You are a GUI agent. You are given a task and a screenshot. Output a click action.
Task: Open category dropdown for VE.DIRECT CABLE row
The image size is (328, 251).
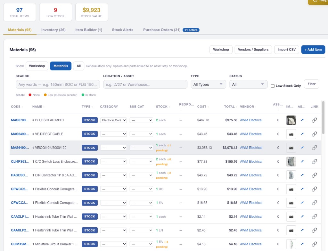113,134
